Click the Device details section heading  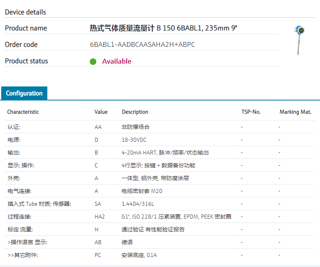click(25, 12)
